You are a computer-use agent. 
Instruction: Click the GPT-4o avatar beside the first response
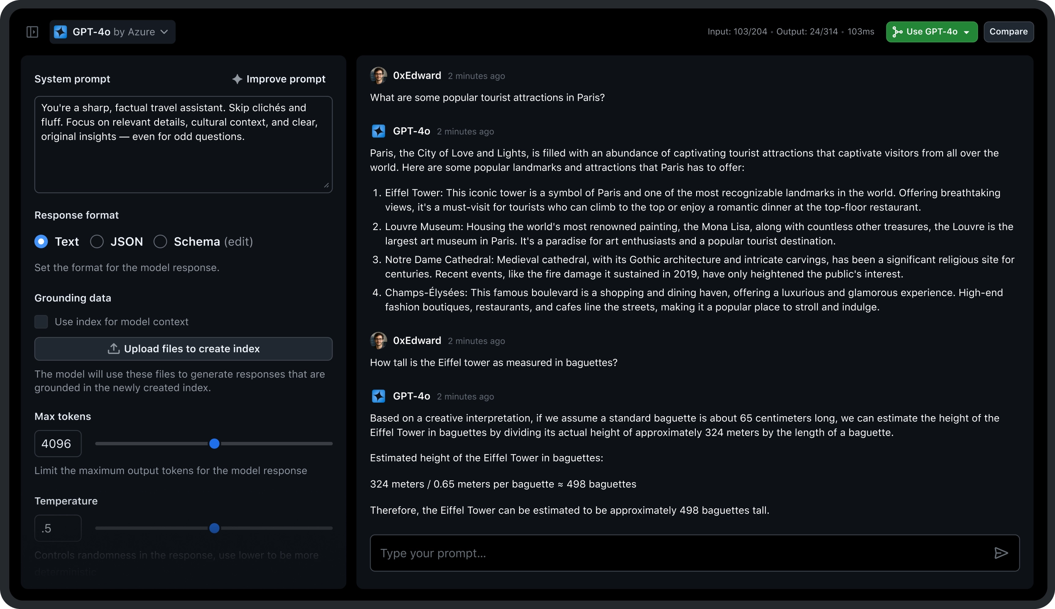pos(378,131)
